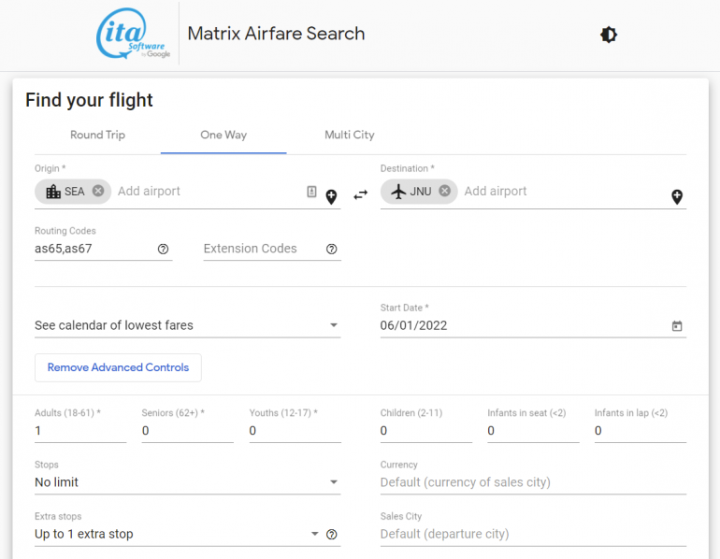Click destination map pin icon
The width and height of the screenshot is (720, 559).
[x=677, y=196]
